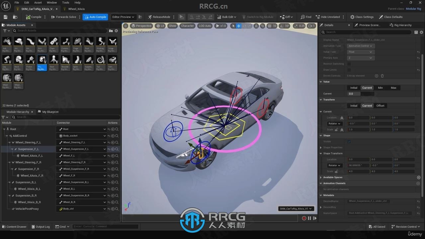Select the Piston rig module thumbnail
425x239 pixels.
tap(30, 63)
